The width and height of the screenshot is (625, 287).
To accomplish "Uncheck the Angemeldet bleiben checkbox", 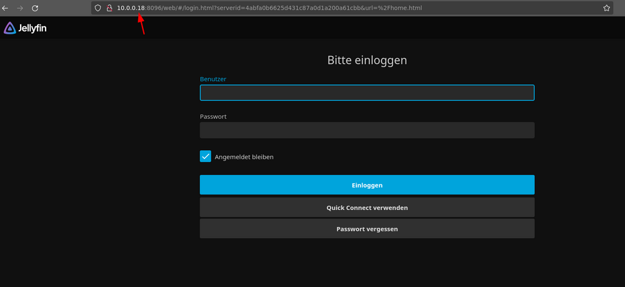I will 205,156.
